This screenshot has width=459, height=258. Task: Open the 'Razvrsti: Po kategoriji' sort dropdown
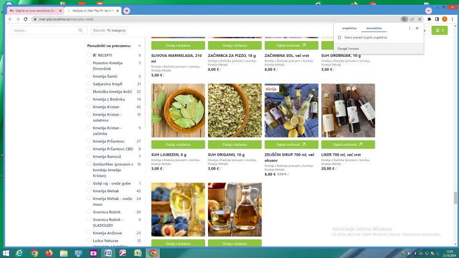pyautogui.click(x=109, y=30)
